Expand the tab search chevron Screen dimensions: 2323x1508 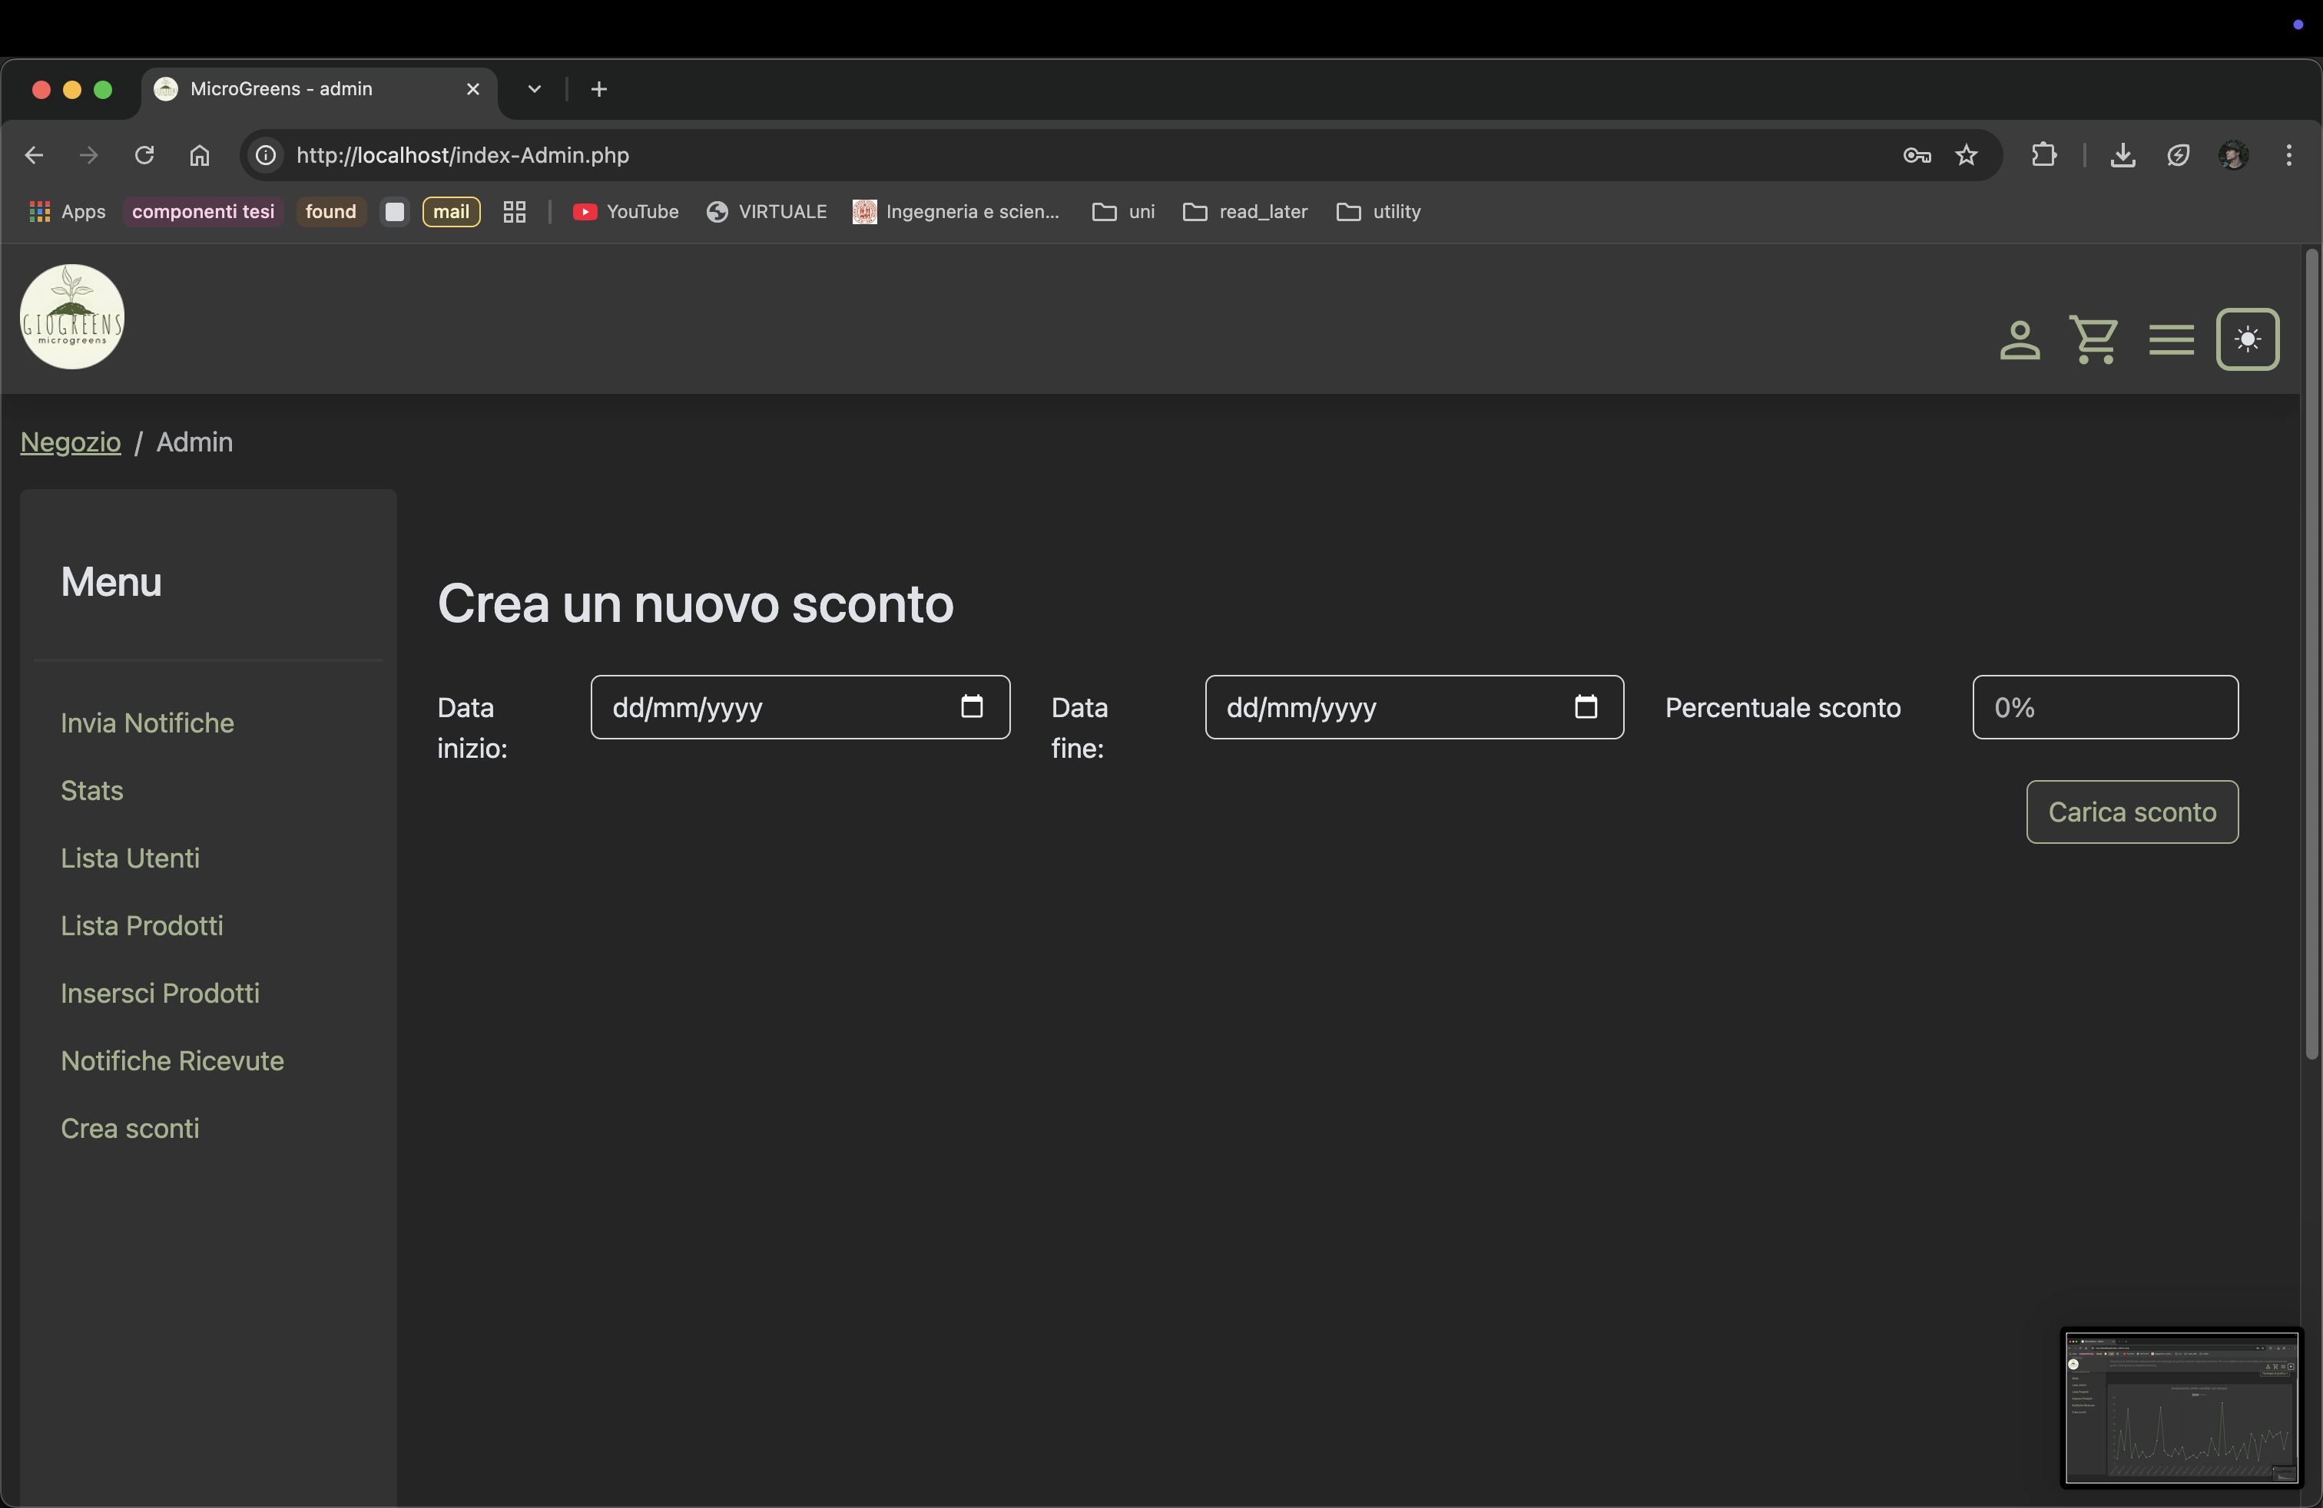point(534,89)
